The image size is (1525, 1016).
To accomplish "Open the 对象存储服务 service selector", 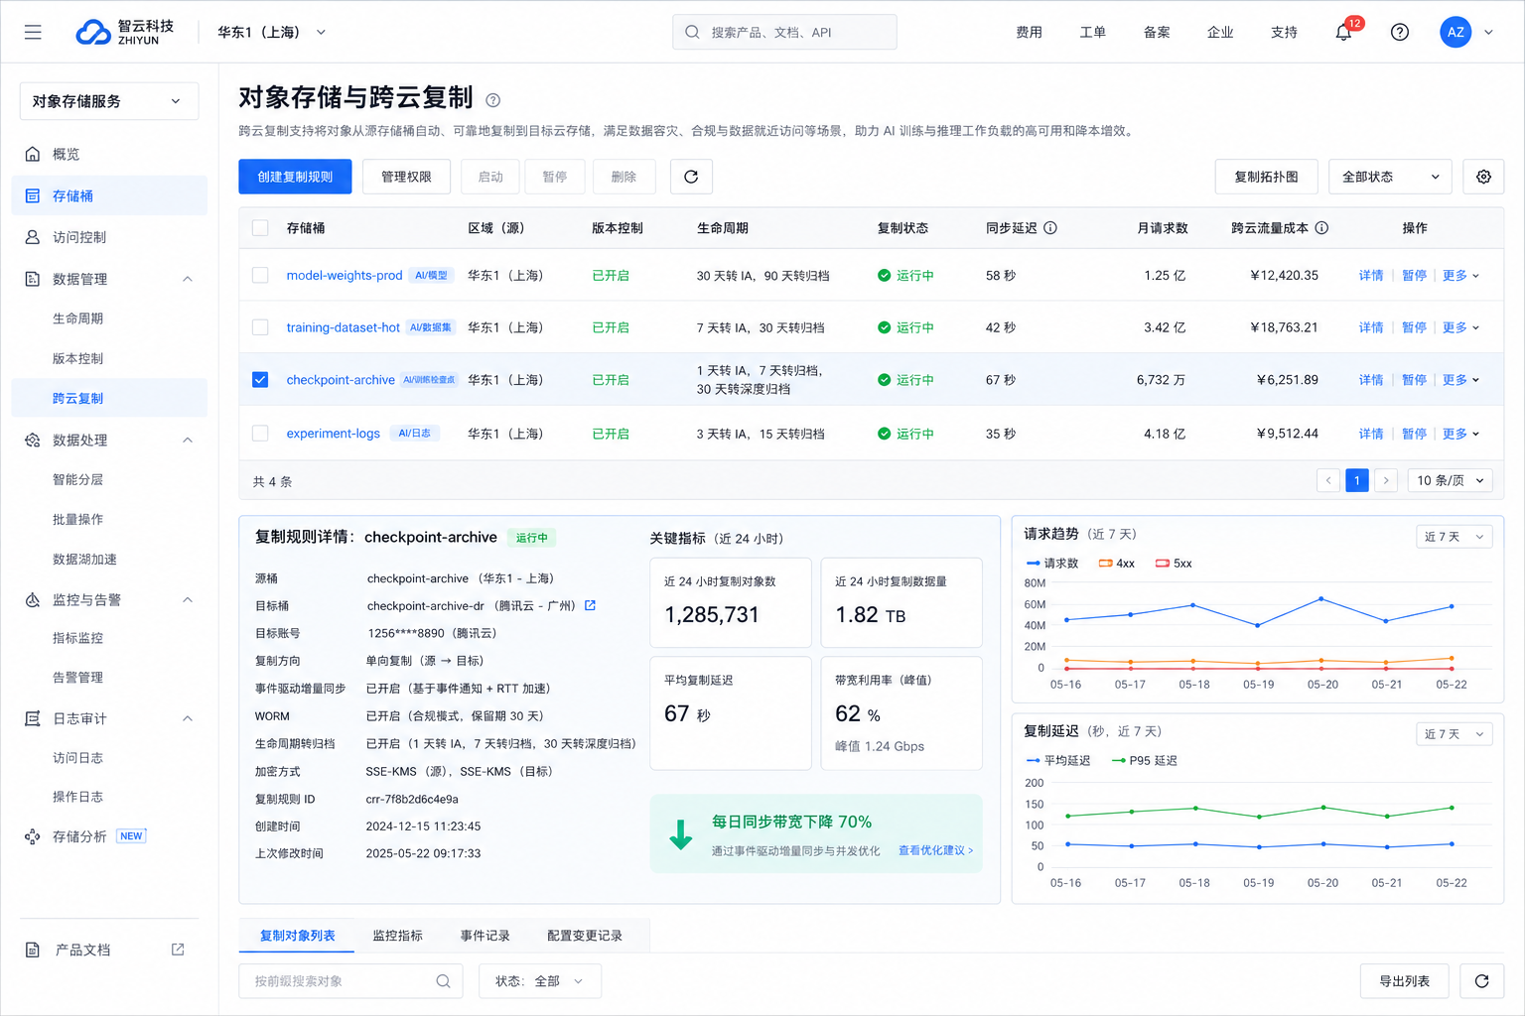I will point(109,101).
